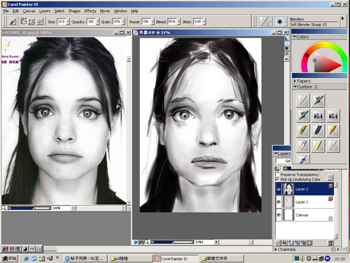The image size is (350, 263).
Task: Select the blue palette knife icon in Custom 2
Action: 303,159
